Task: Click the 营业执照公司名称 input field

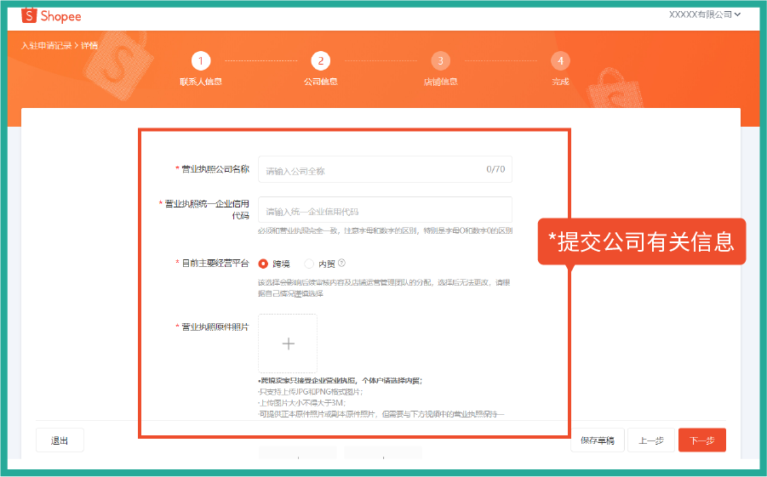Action: (x=385, y=169)
